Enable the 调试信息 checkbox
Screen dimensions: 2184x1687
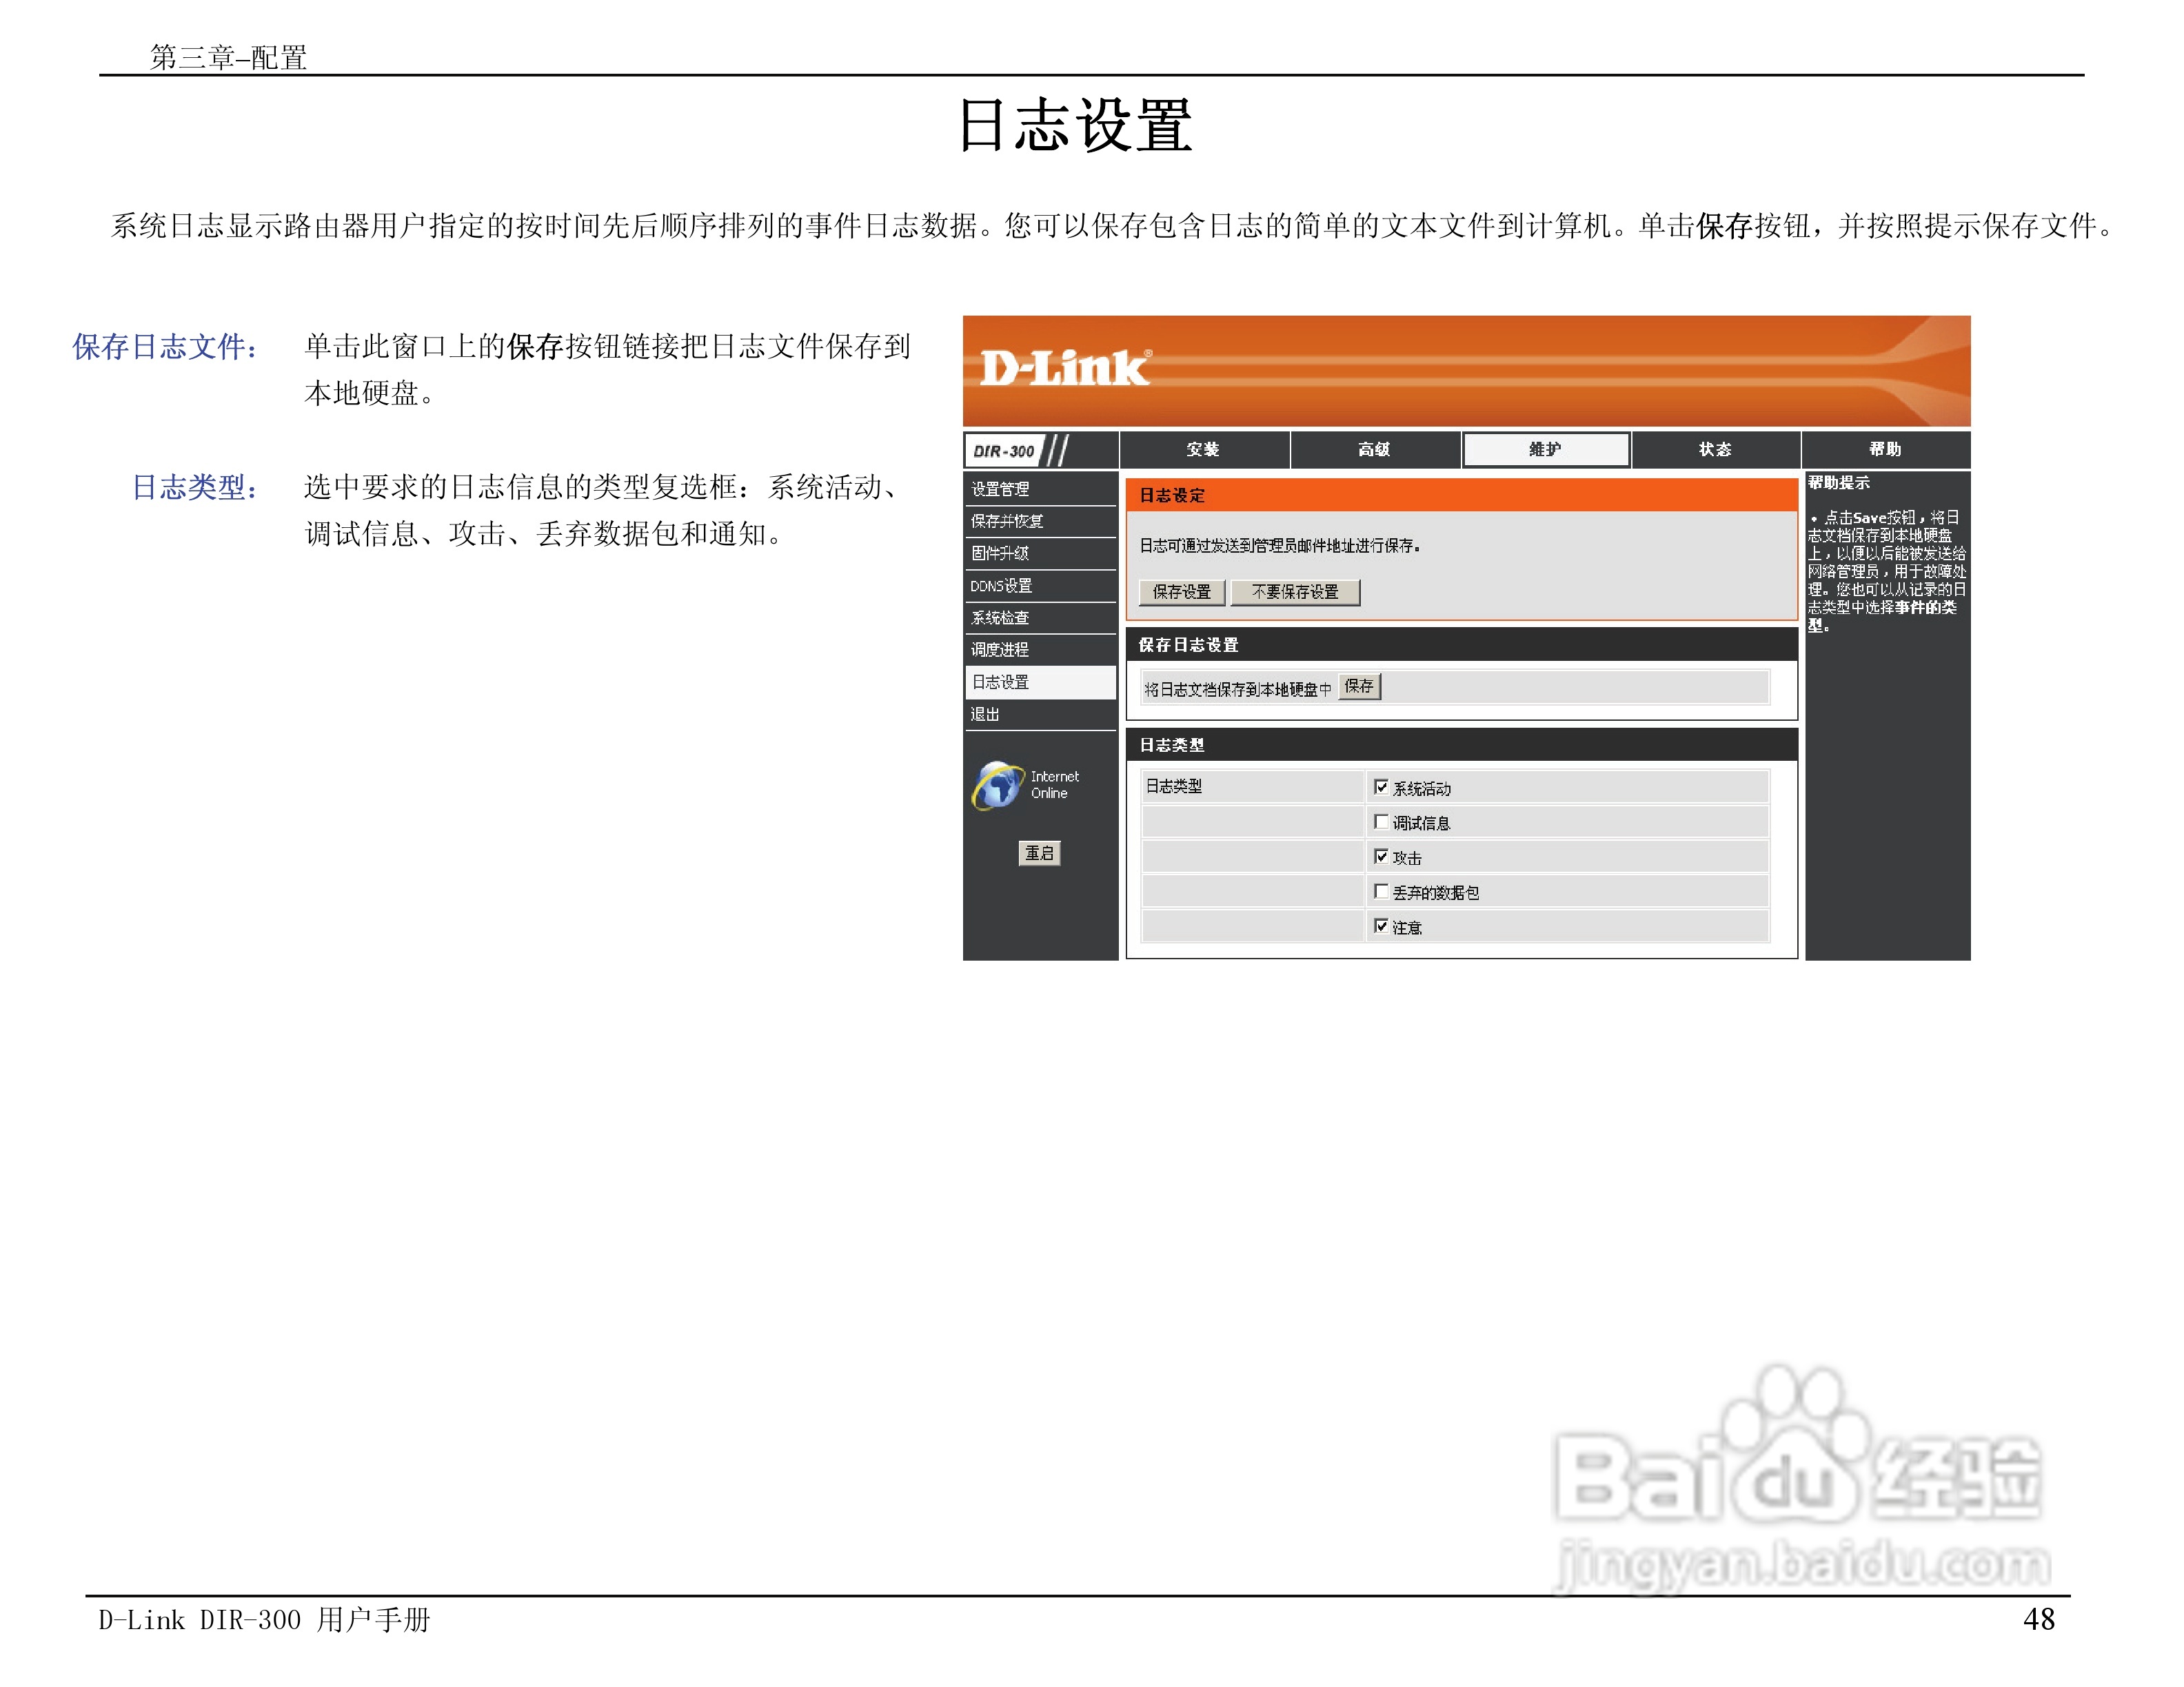(x=1381, y=823)
